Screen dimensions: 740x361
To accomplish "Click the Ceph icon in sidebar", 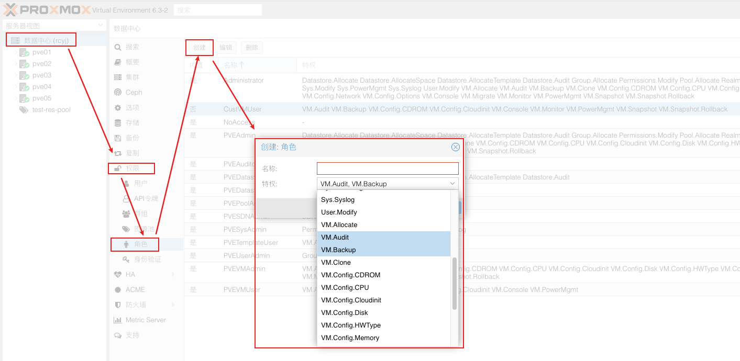I will 118,93.
